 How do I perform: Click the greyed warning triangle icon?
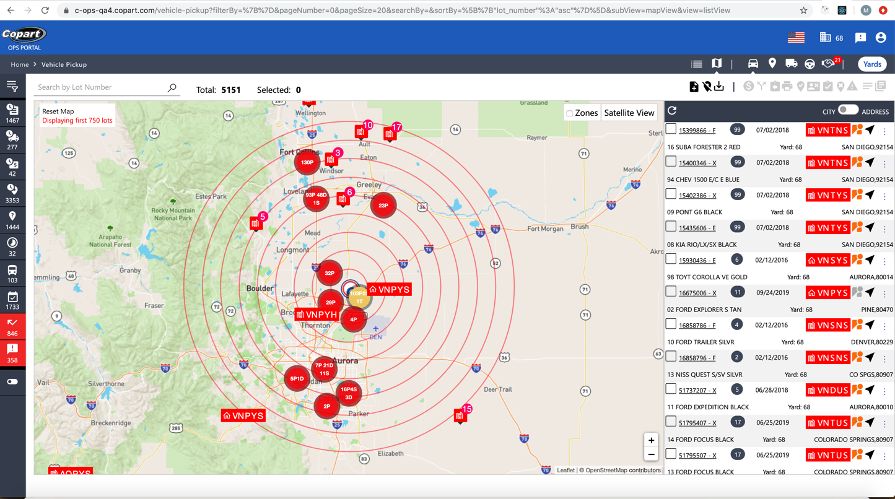click(853, 87)
